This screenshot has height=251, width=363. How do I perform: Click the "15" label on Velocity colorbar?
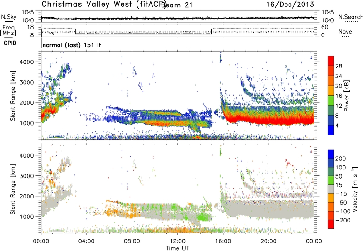338,185
